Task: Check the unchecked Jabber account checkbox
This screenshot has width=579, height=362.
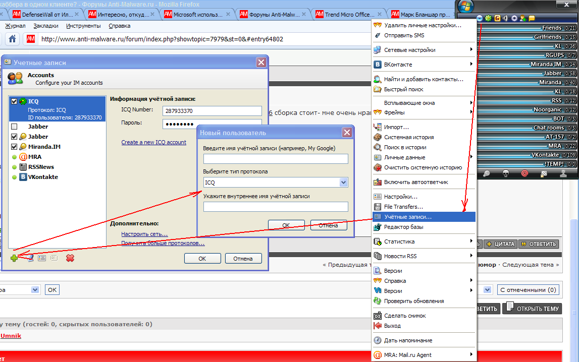Action: coord(14,127)
